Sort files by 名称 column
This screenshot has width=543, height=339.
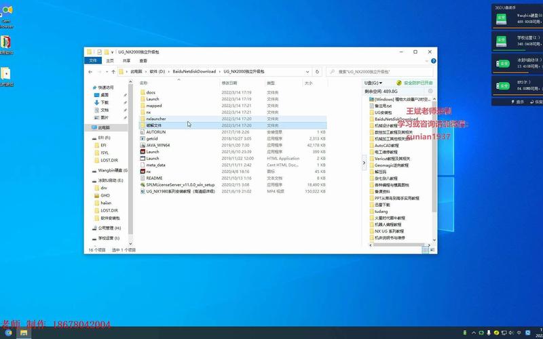pyautogui.click(x=179, y=83)
